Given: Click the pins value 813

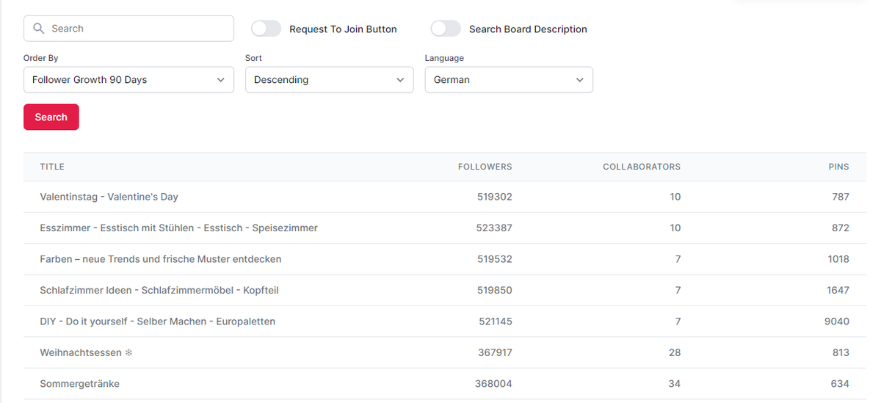Looking at the screenshot, I should pos(841,352).
